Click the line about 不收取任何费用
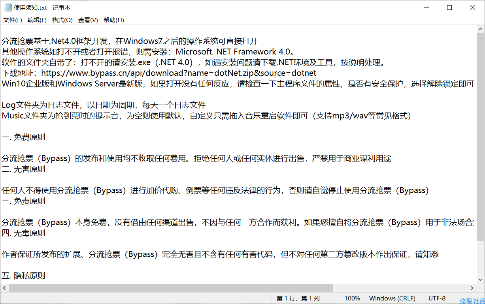 [196, 158]
